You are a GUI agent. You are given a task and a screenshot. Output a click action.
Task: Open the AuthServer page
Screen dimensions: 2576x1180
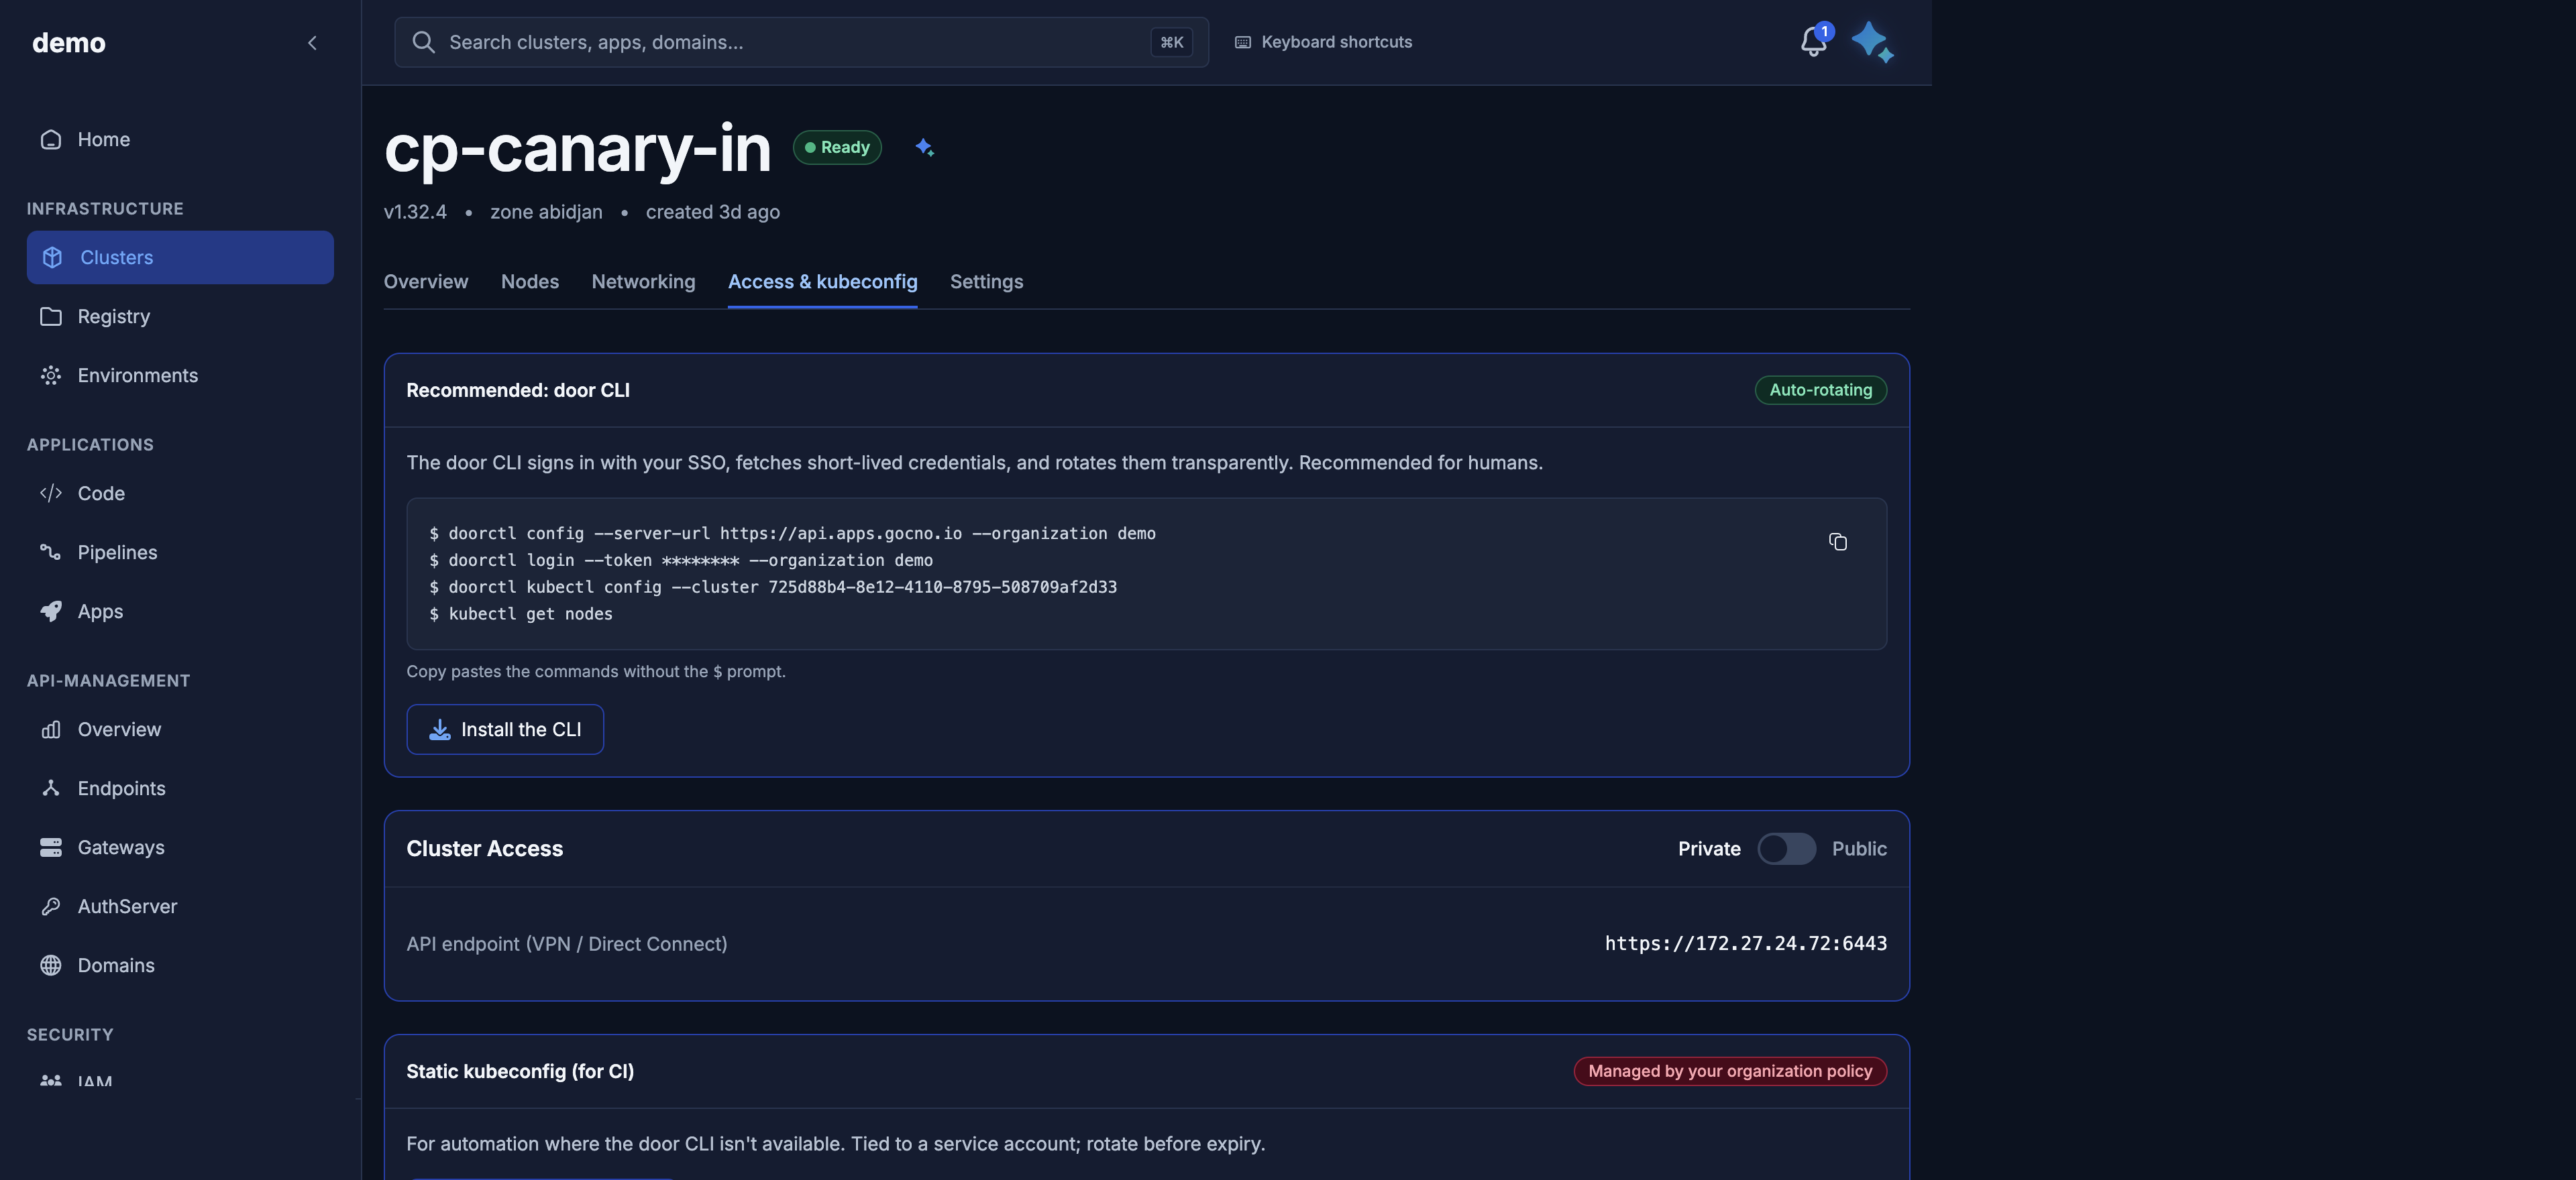[180, 905]
